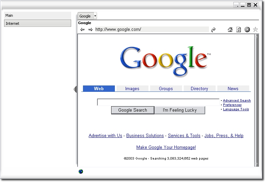The image size is (265, 182).
Task: Select the Internet sidebar item
Action: tap(38, 23)
